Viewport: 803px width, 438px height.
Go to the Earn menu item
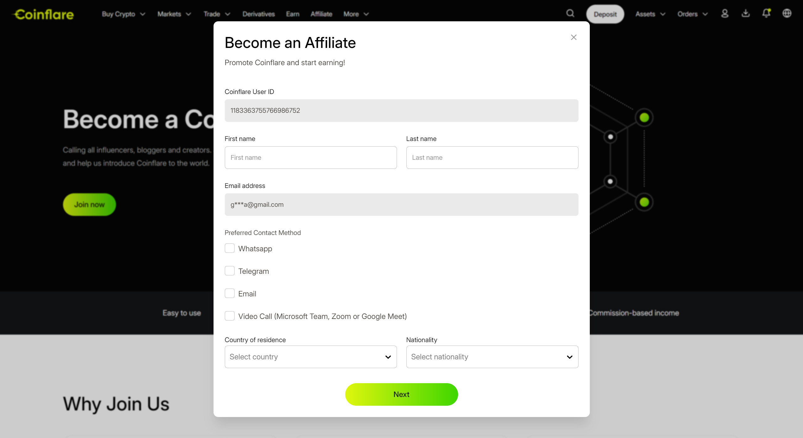293,14
